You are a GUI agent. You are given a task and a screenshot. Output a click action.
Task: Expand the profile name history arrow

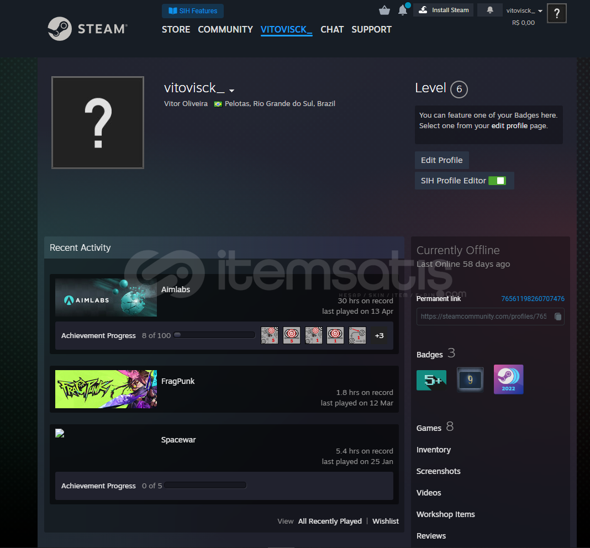(x=232, y=91)
